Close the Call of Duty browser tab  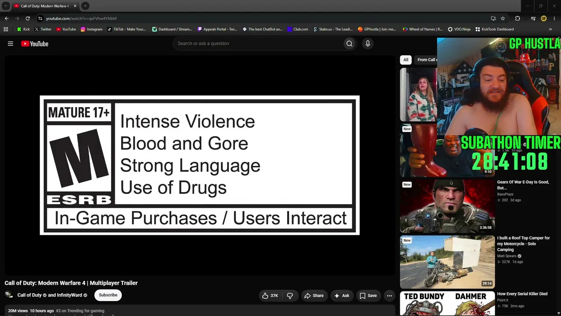coord(75,6)
